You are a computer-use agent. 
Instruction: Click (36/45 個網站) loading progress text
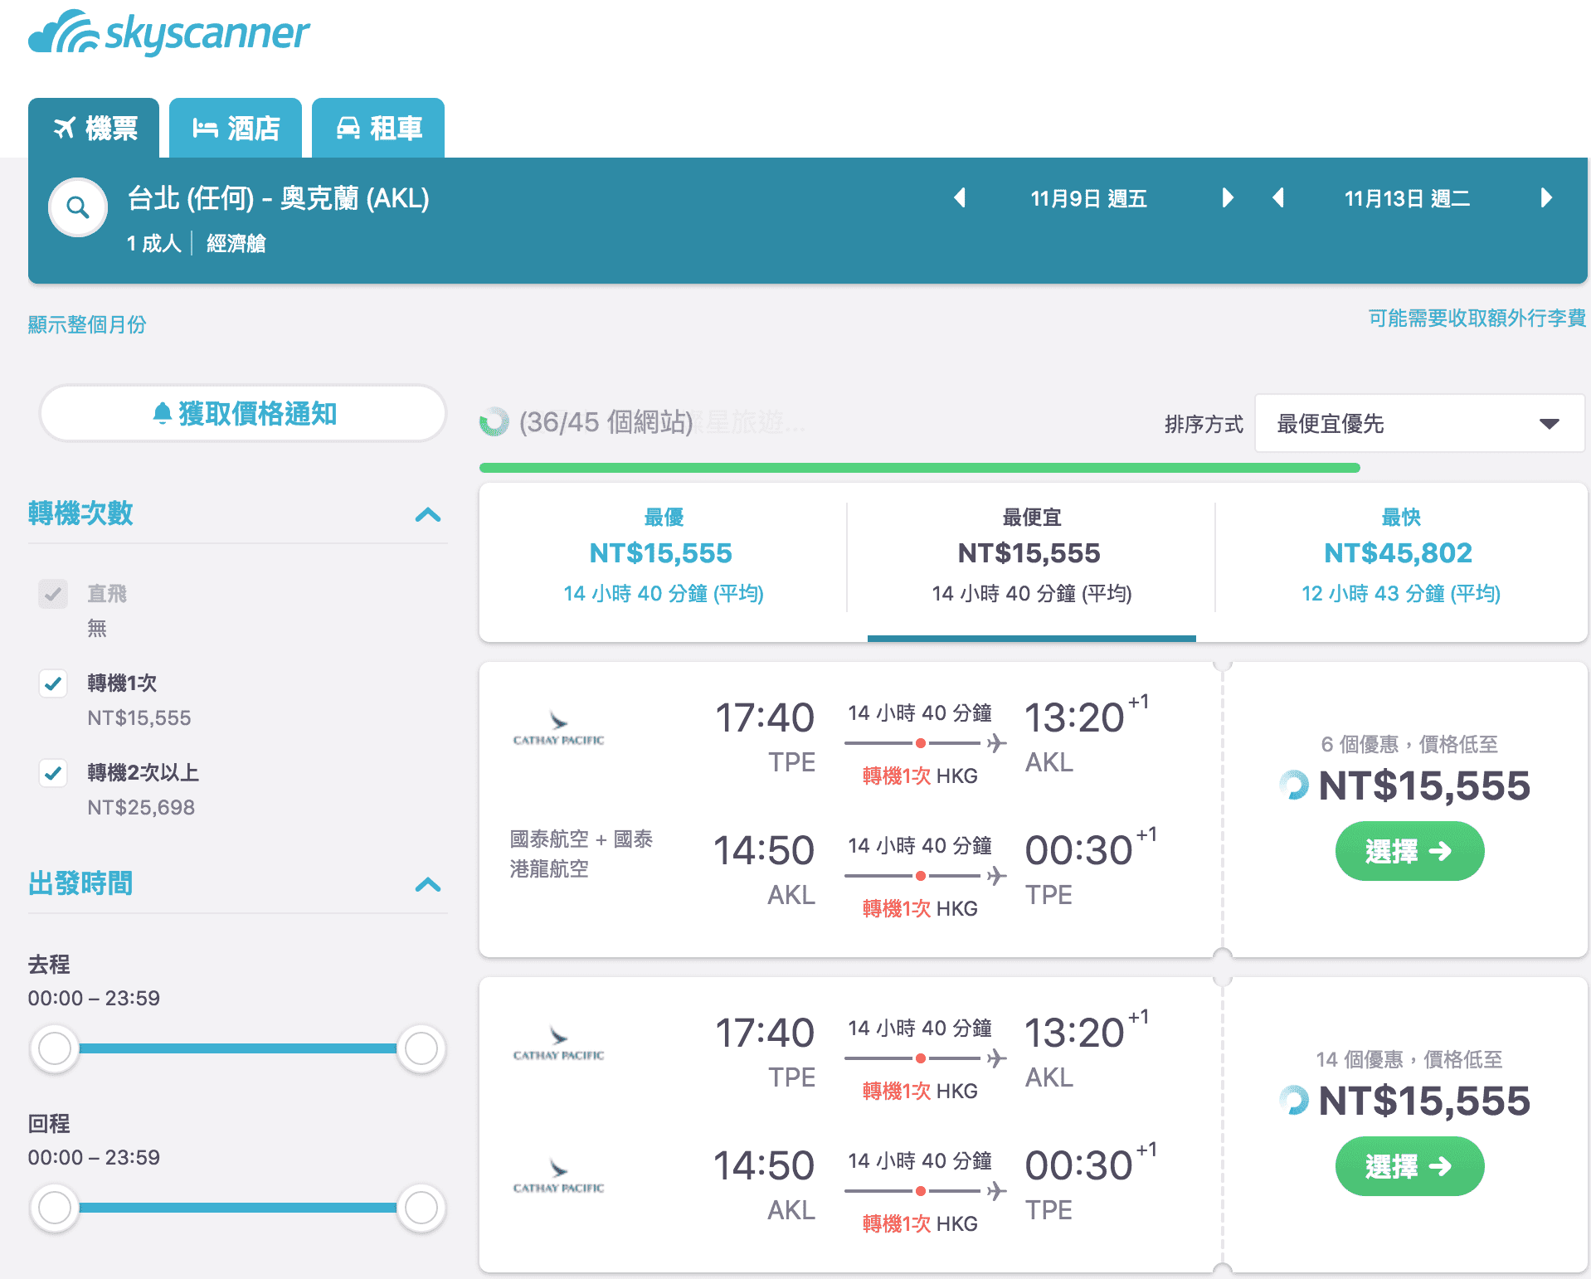606,422
